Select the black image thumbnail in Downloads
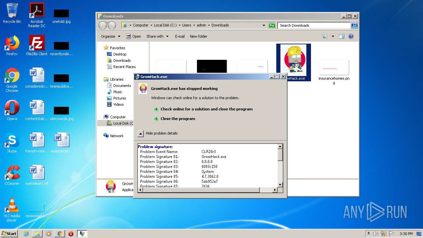 click(x=212, y=66)
